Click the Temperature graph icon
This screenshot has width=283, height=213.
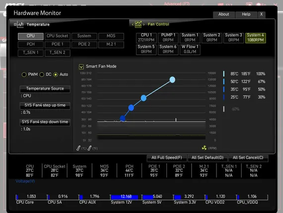[20, 24]
